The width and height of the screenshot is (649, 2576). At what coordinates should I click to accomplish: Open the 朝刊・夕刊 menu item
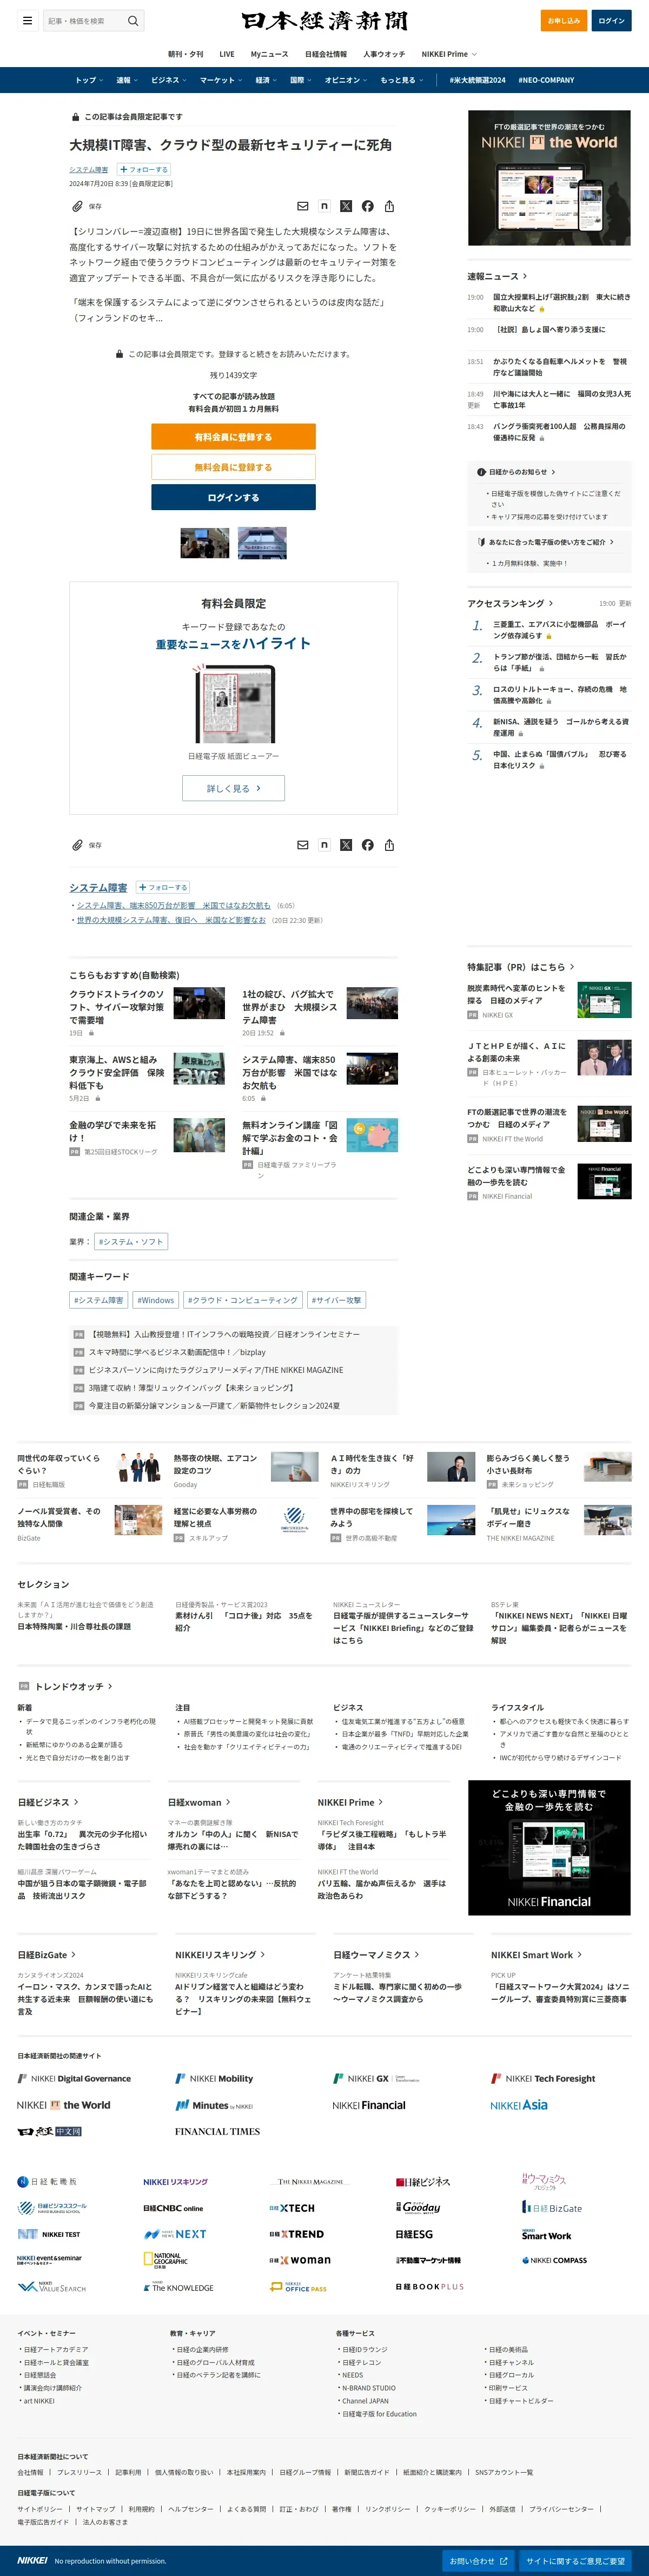tap(185, 54)
